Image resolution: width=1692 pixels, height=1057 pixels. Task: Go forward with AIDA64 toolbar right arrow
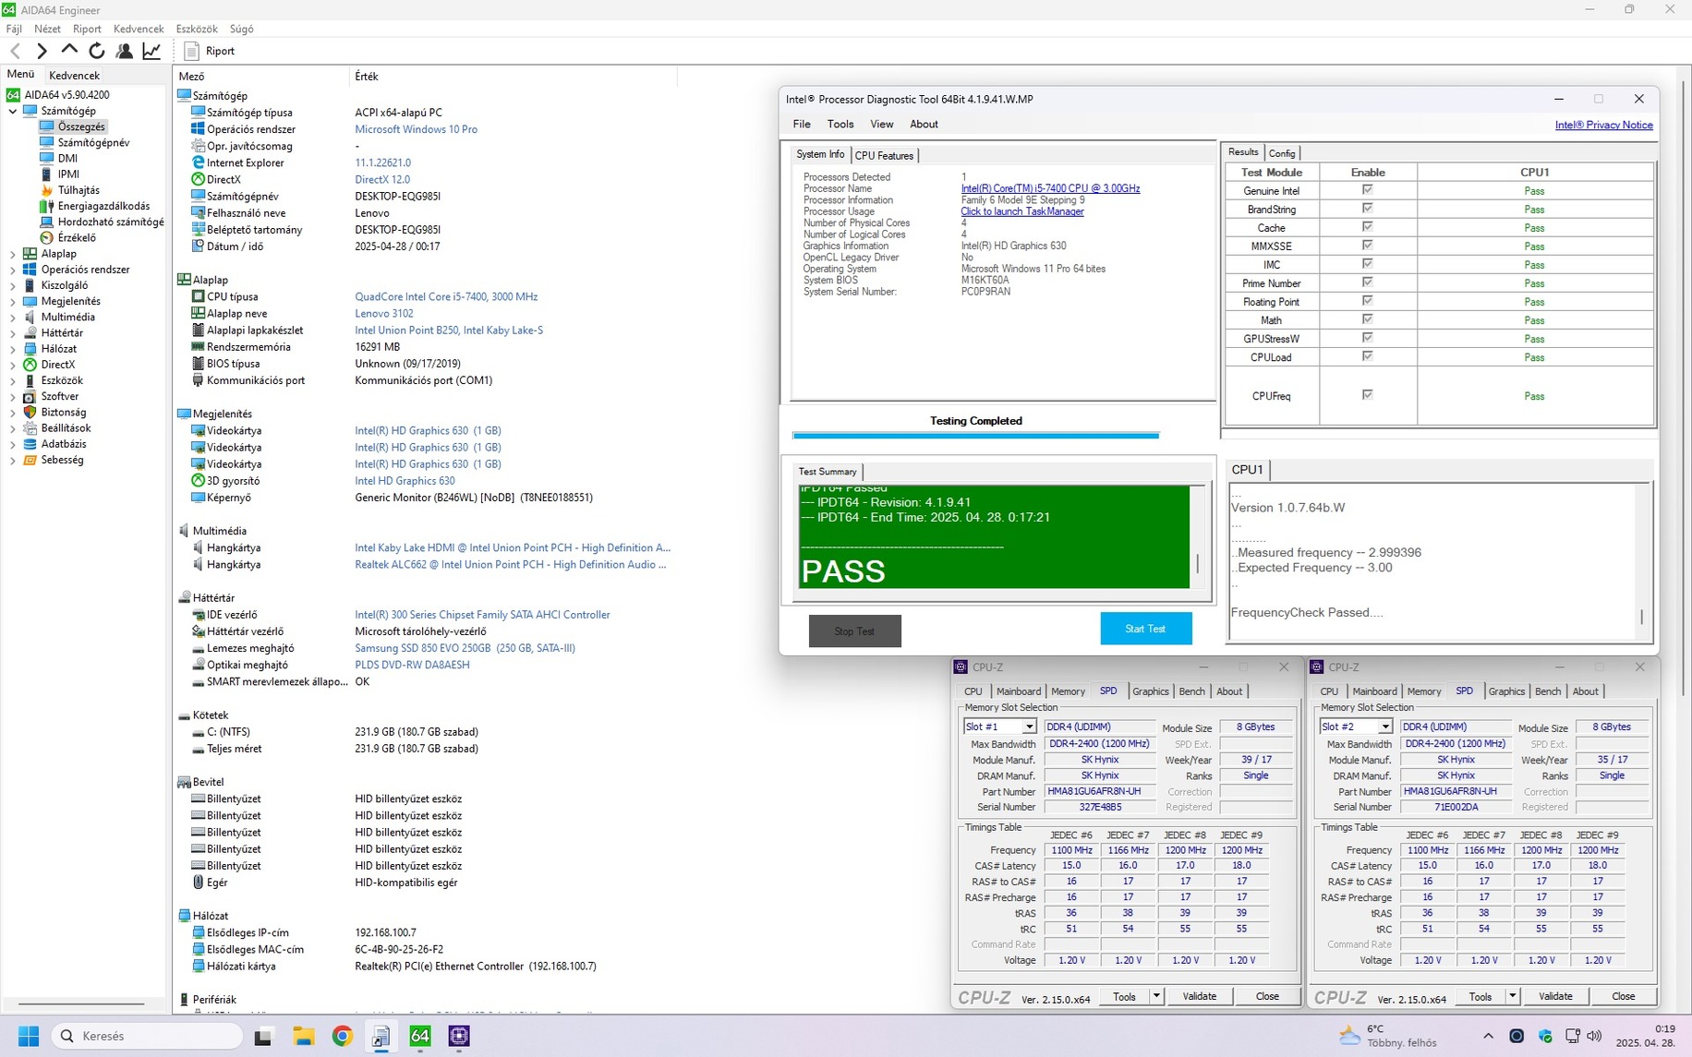[42, 51]
